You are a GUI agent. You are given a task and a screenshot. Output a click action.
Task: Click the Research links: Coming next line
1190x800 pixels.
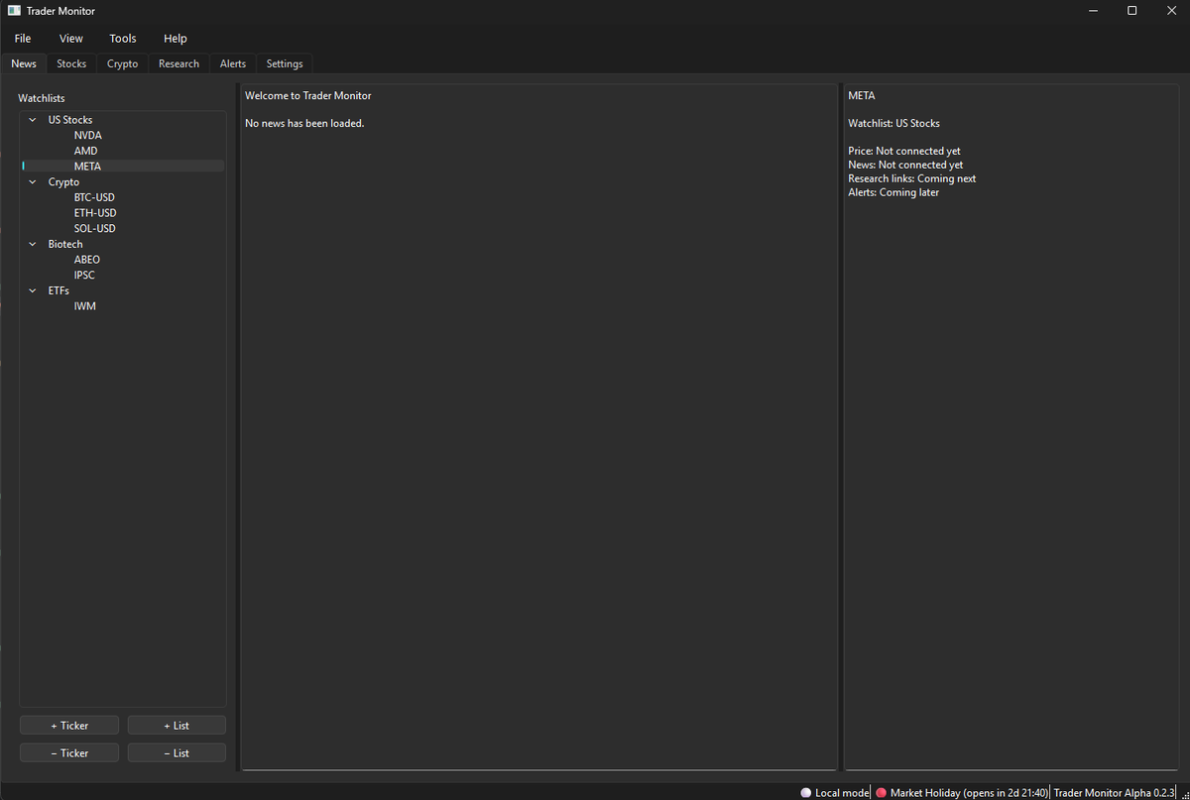(x=912, y=179)
